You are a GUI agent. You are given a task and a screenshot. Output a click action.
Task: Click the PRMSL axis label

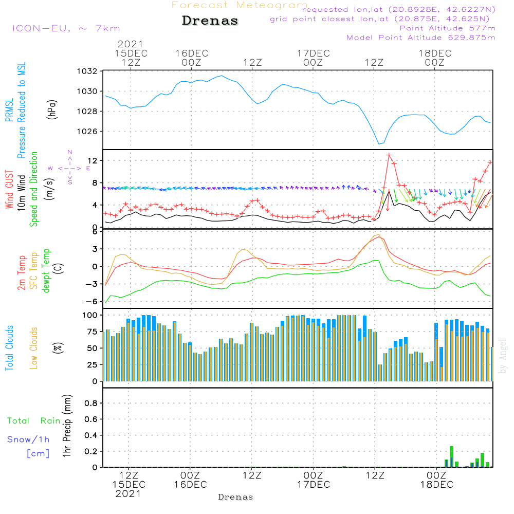pyautogui.click(x=9, y=110)
